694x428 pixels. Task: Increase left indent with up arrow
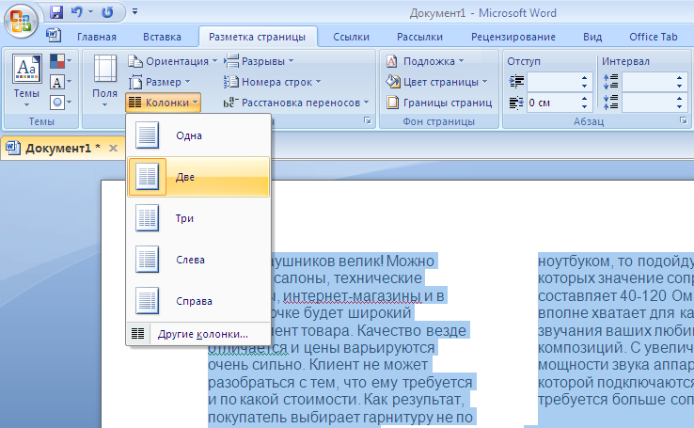[x=585, y=78]
